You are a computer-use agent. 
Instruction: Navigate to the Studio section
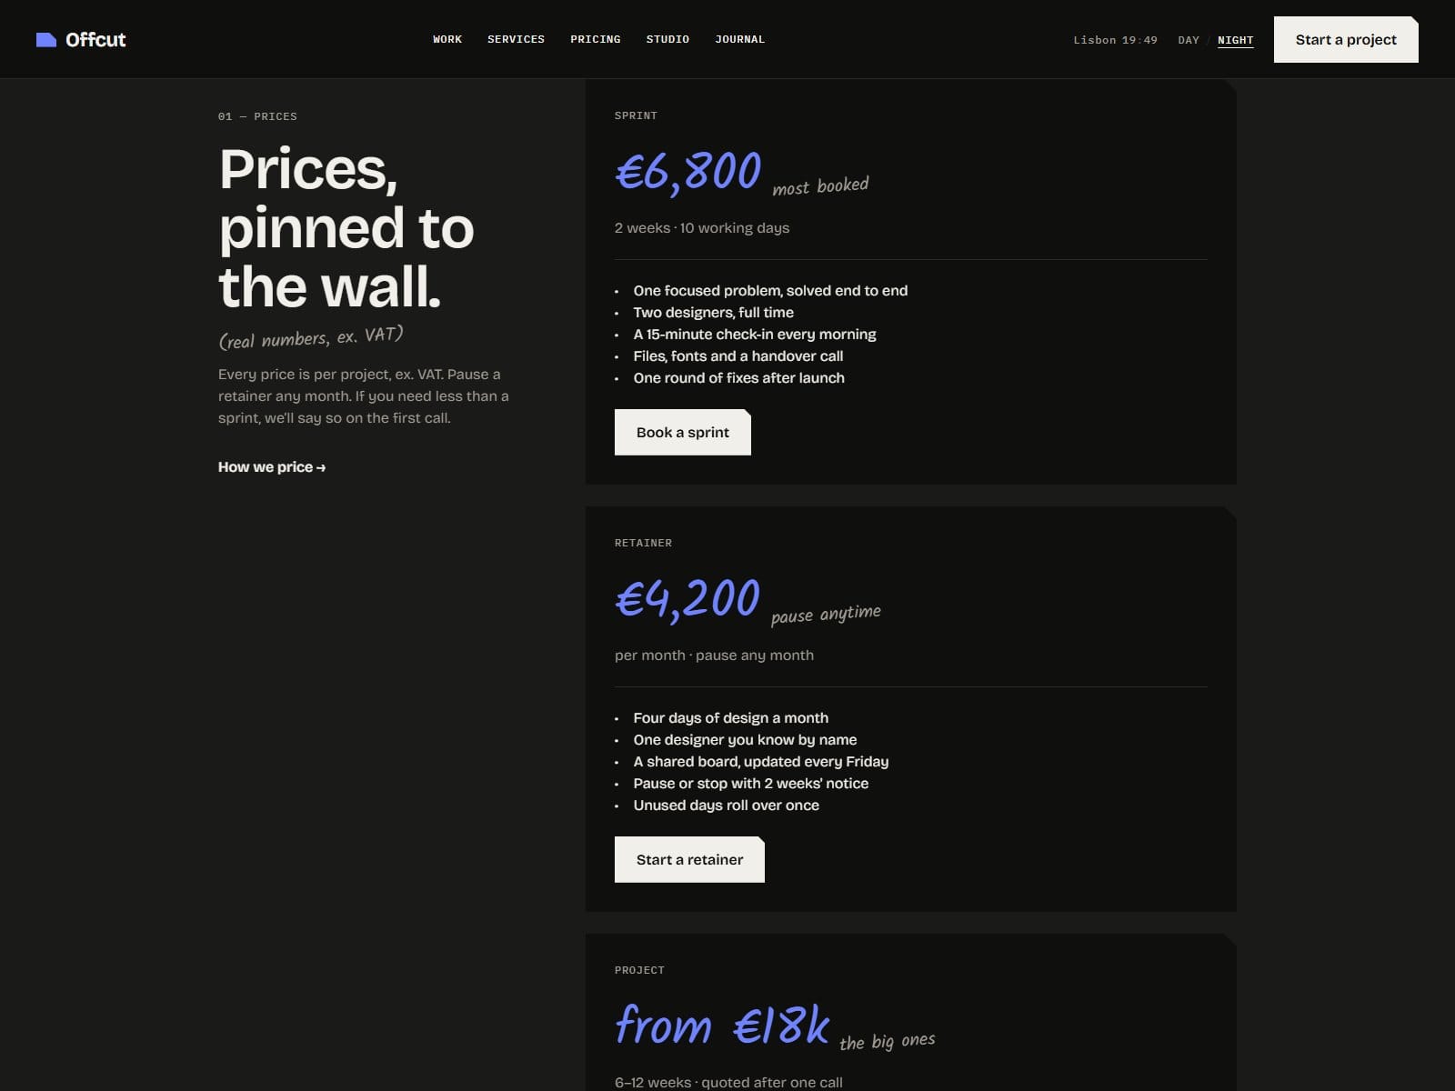pyautogui.click(x=667, y=39)
